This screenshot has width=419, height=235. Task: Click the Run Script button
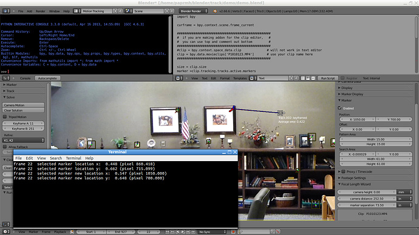[x=328, y=78]
